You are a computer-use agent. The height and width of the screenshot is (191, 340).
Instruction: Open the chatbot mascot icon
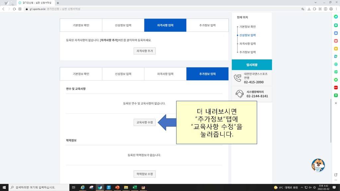[318, 165]
